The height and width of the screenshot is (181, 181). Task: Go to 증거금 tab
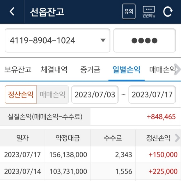pyautogui.click(x=90, y=70)
